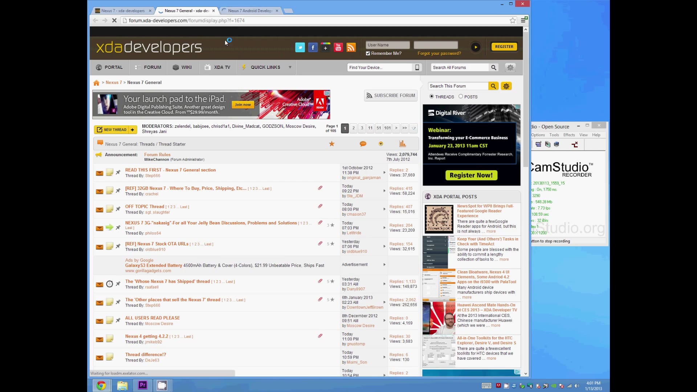Click the phone icon beside Find Your Device
The width and height of the screenshot is (697, 392).
pos(417,68)
